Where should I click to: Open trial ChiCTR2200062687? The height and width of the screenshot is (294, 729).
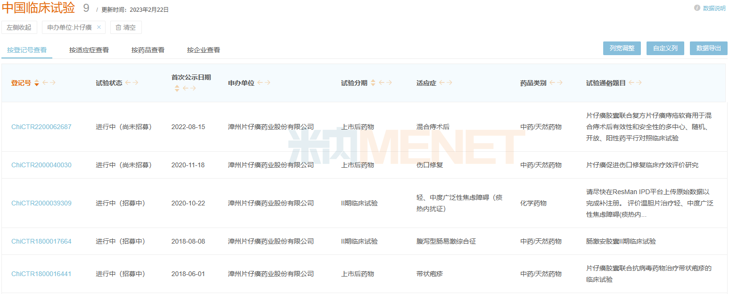coord(41,127)
